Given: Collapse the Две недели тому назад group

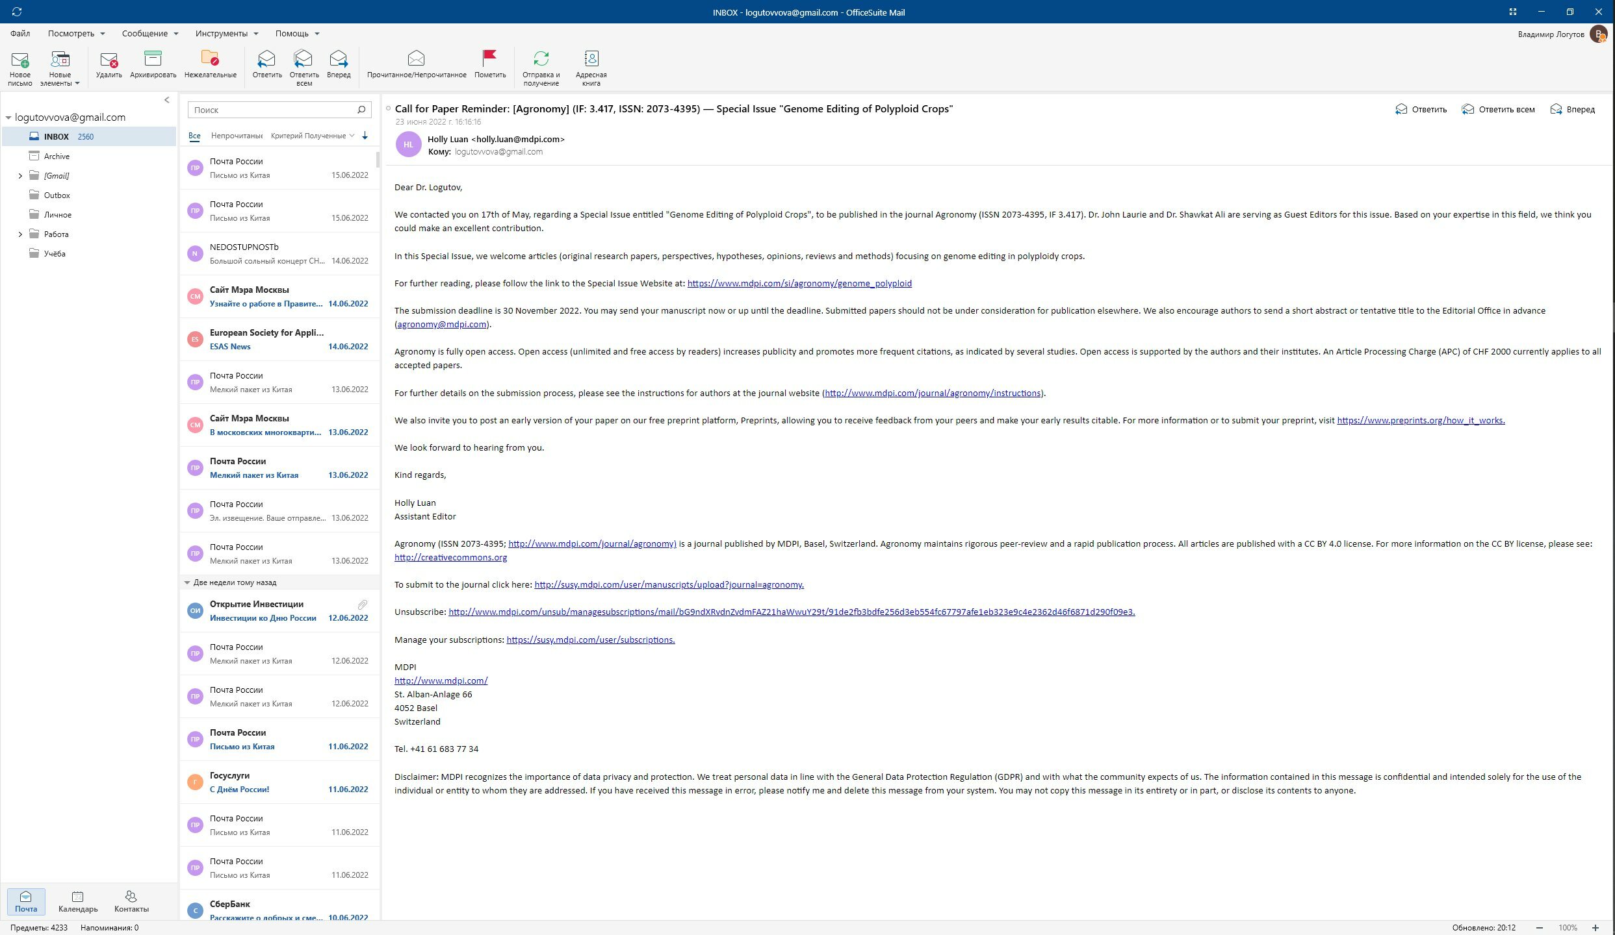Looking at the screenshot, I should point(187,582).
